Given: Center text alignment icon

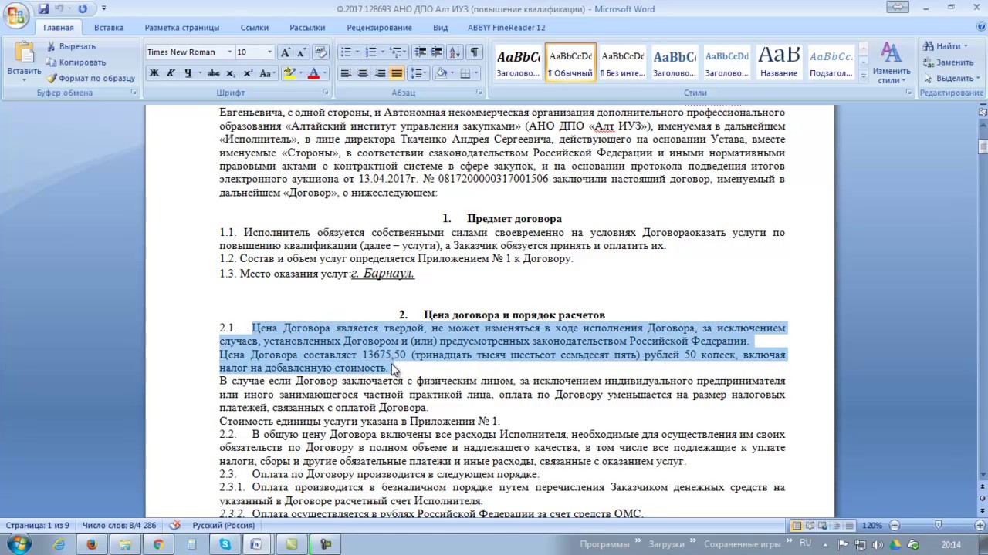Looking at the screenshot, I should [363, 73].
